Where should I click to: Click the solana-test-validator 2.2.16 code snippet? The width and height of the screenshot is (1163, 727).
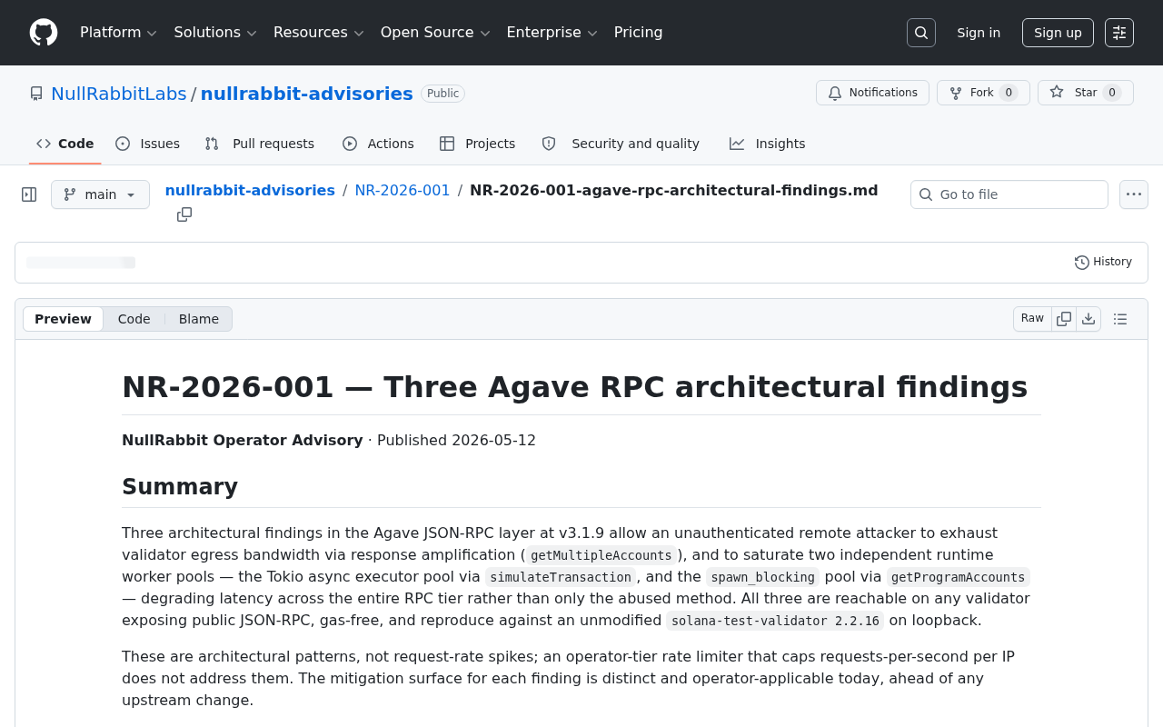coord(775,621)
